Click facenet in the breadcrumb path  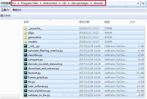pyautogui.click(x=98, y=3)
